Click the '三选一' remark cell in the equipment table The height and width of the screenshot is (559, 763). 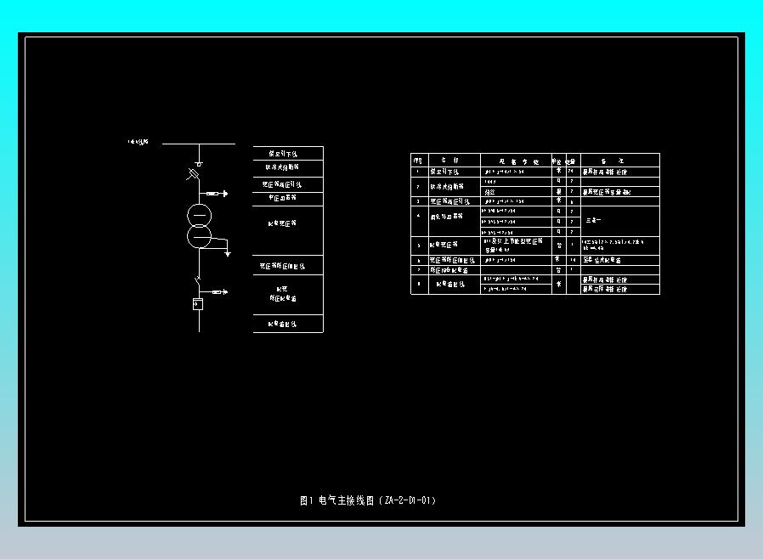tap(620, 221)
